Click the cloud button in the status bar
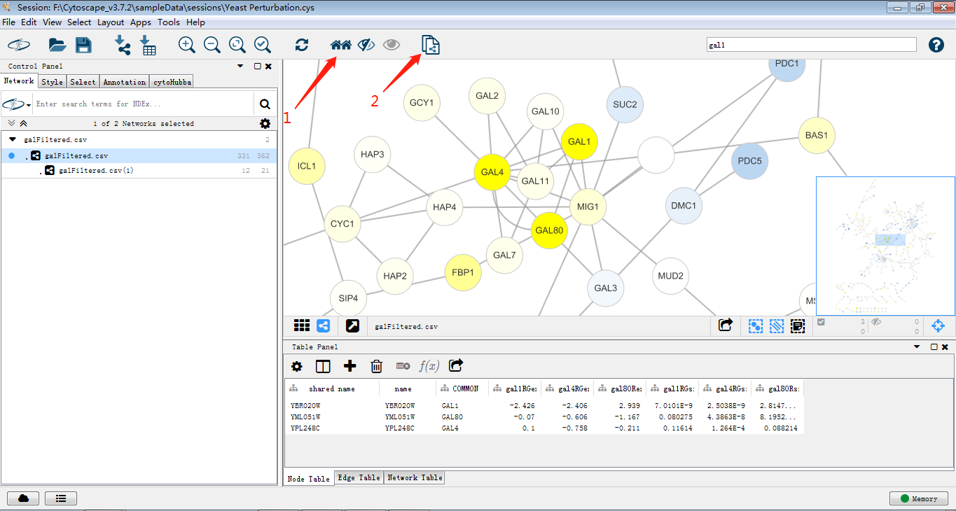 (x=23, y=498)
